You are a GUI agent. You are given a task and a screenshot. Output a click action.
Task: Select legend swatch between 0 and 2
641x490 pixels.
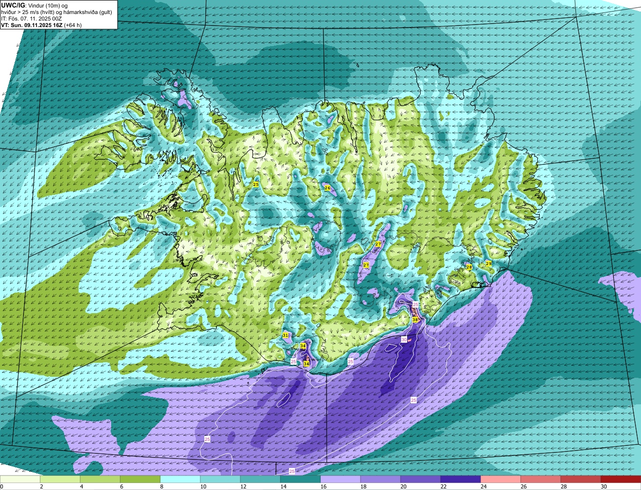coord(20,479)
